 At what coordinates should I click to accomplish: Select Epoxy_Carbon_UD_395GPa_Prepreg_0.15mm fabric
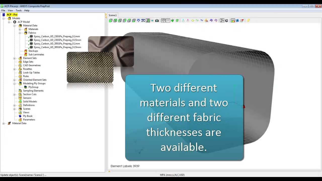57,47
